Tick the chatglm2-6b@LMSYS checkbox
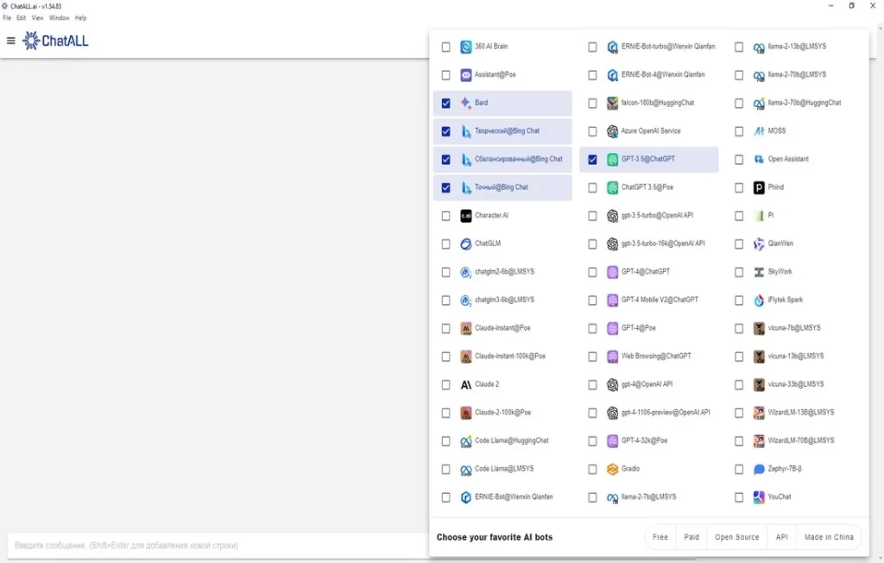 click(x=446, y=273)
